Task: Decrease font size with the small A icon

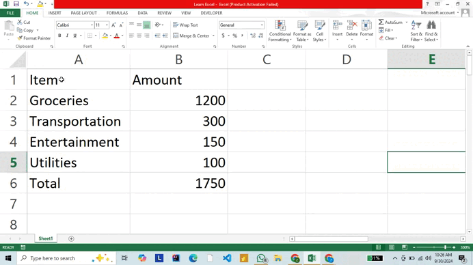Action: 121,25
